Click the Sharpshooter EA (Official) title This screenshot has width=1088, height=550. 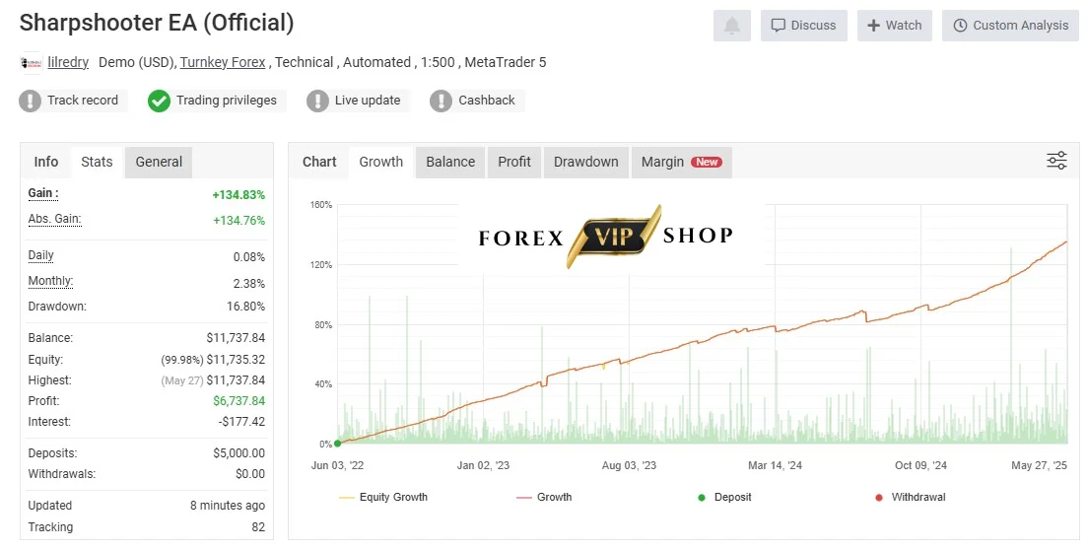pyautogui.click(x=157, y=23)
